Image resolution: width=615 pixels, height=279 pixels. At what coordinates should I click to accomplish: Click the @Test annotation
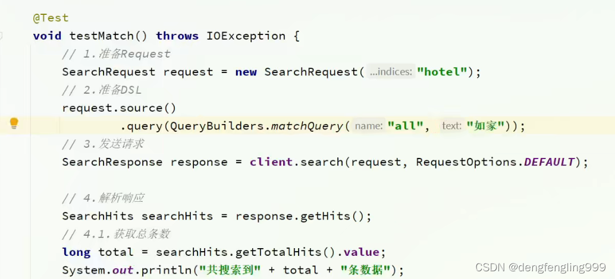click(x=51, y=18)
